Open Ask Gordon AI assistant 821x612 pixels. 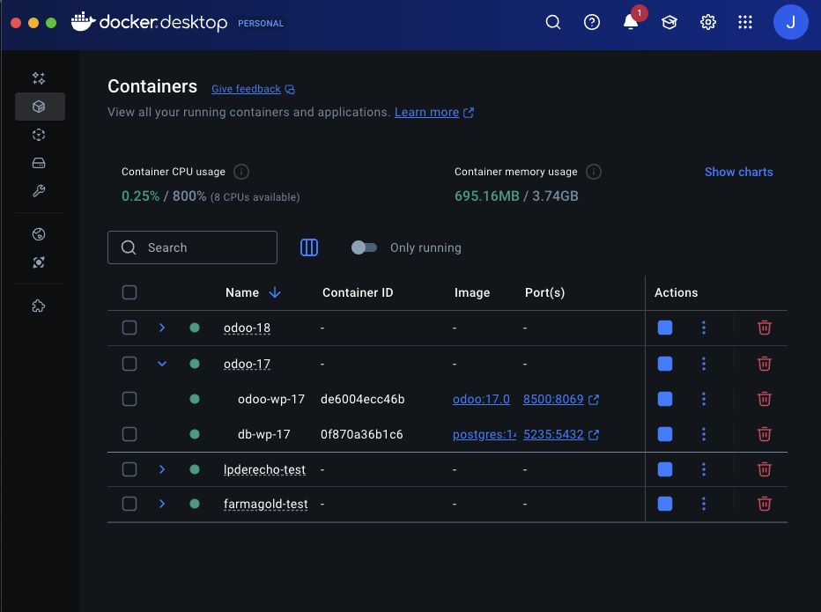[39, 77]
